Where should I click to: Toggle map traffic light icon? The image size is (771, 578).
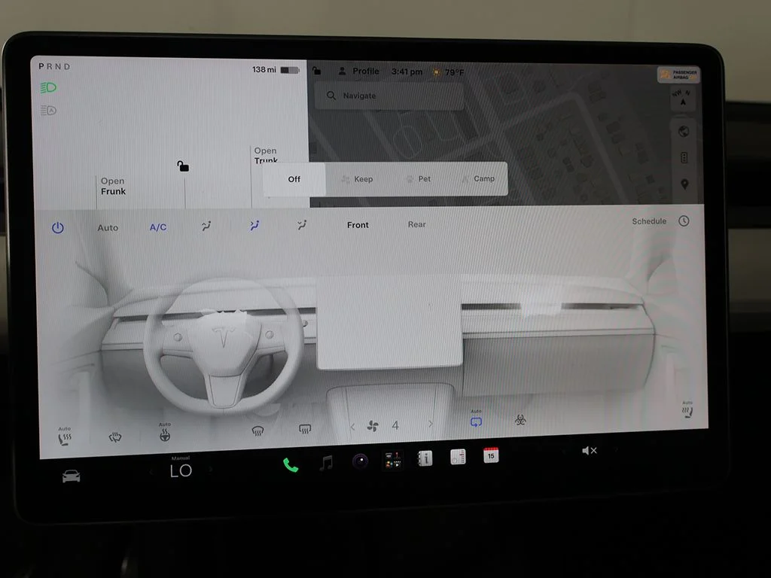tap(684, 158)
